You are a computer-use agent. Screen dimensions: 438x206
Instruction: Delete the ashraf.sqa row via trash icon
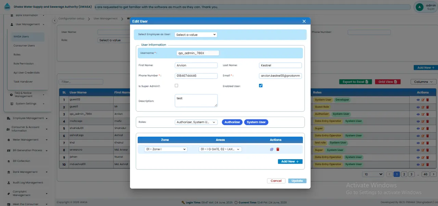pyautogui.click(x=427, y=136)
